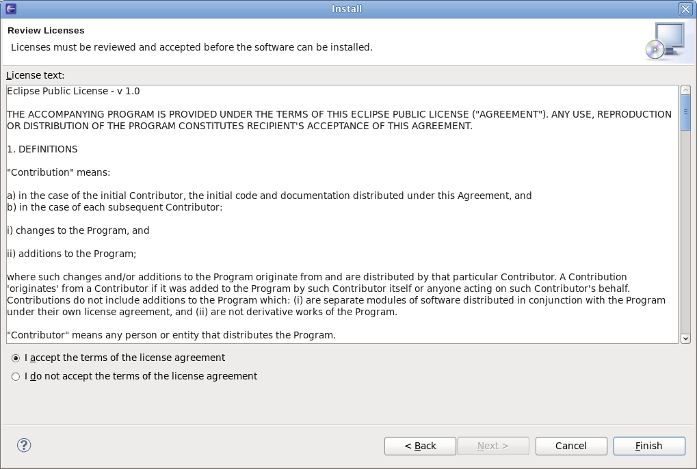Go back using the Back button
The width and height of the screenshot is (697, 469).
(x=420, y=446)
